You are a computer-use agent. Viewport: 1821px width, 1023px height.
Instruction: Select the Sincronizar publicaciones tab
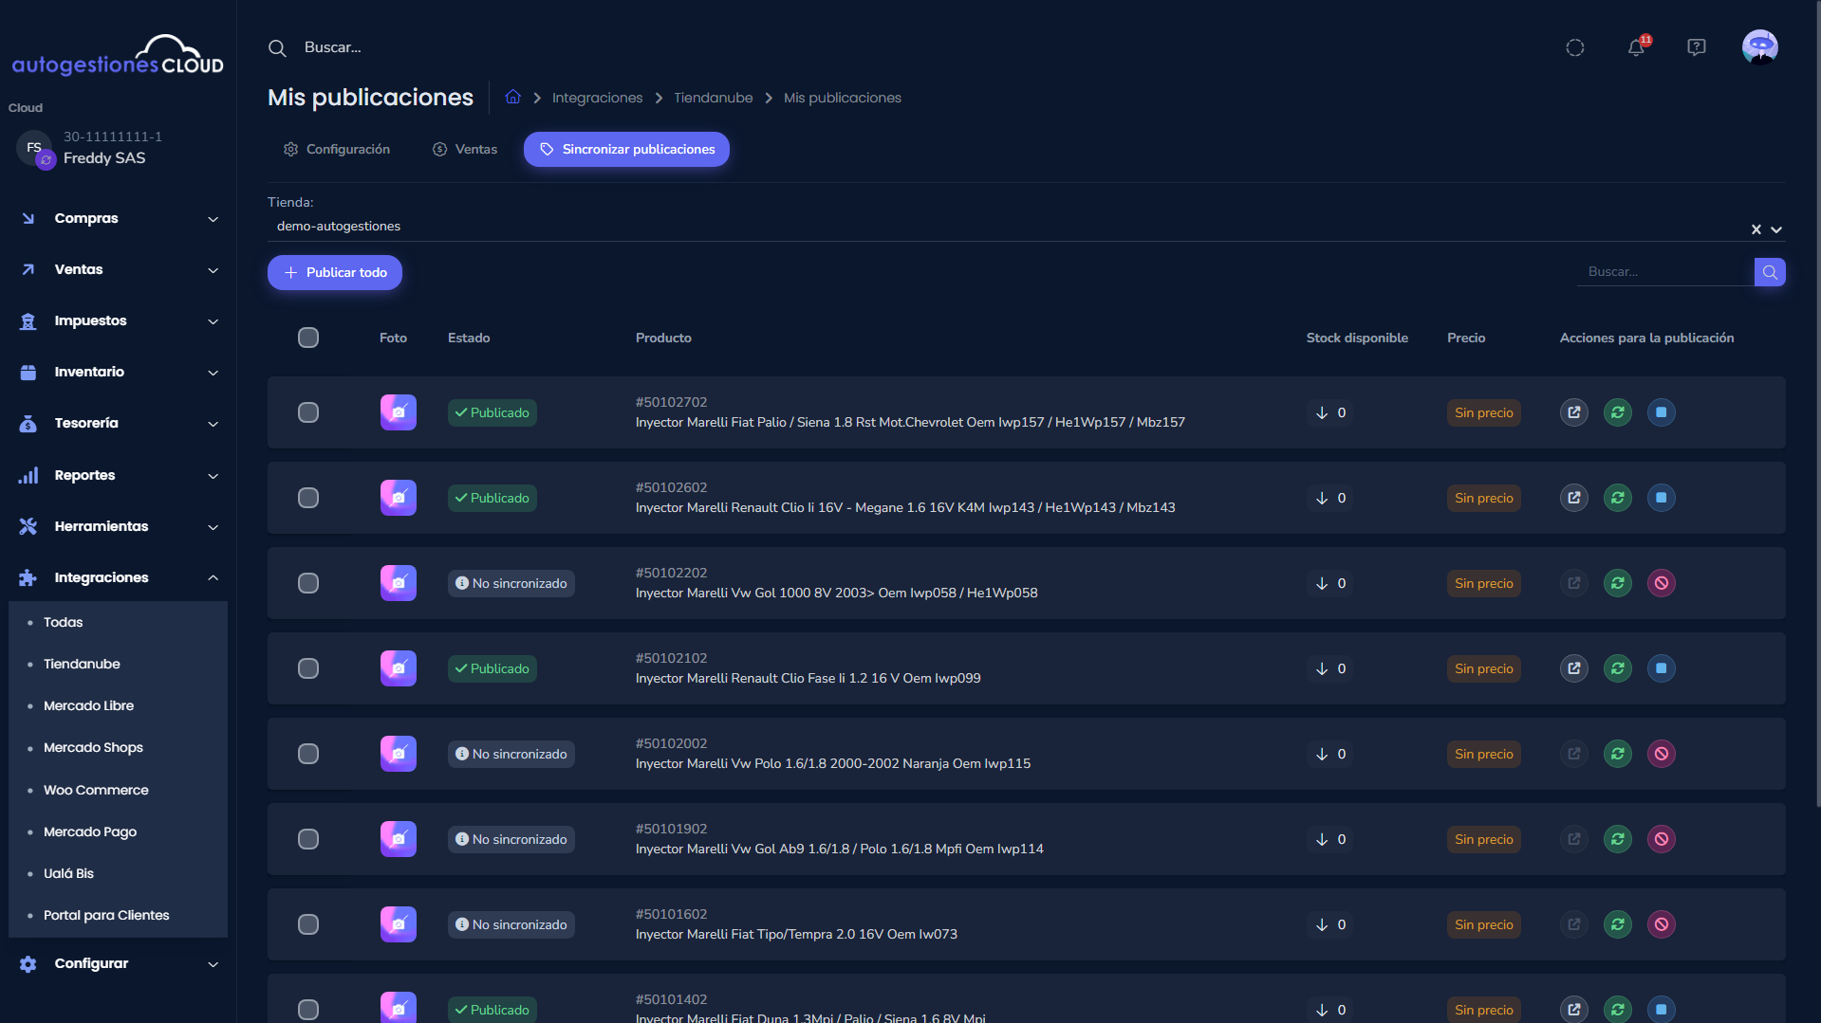coord(626,149)
